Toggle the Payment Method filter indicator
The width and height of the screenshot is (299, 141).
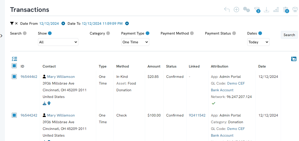click(192, 33)
